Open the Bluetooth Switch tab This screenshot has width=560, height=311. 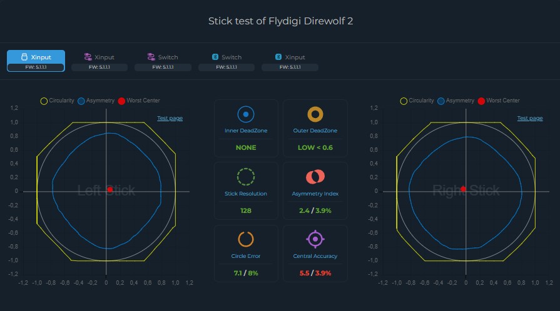click(x=227, y=61)
